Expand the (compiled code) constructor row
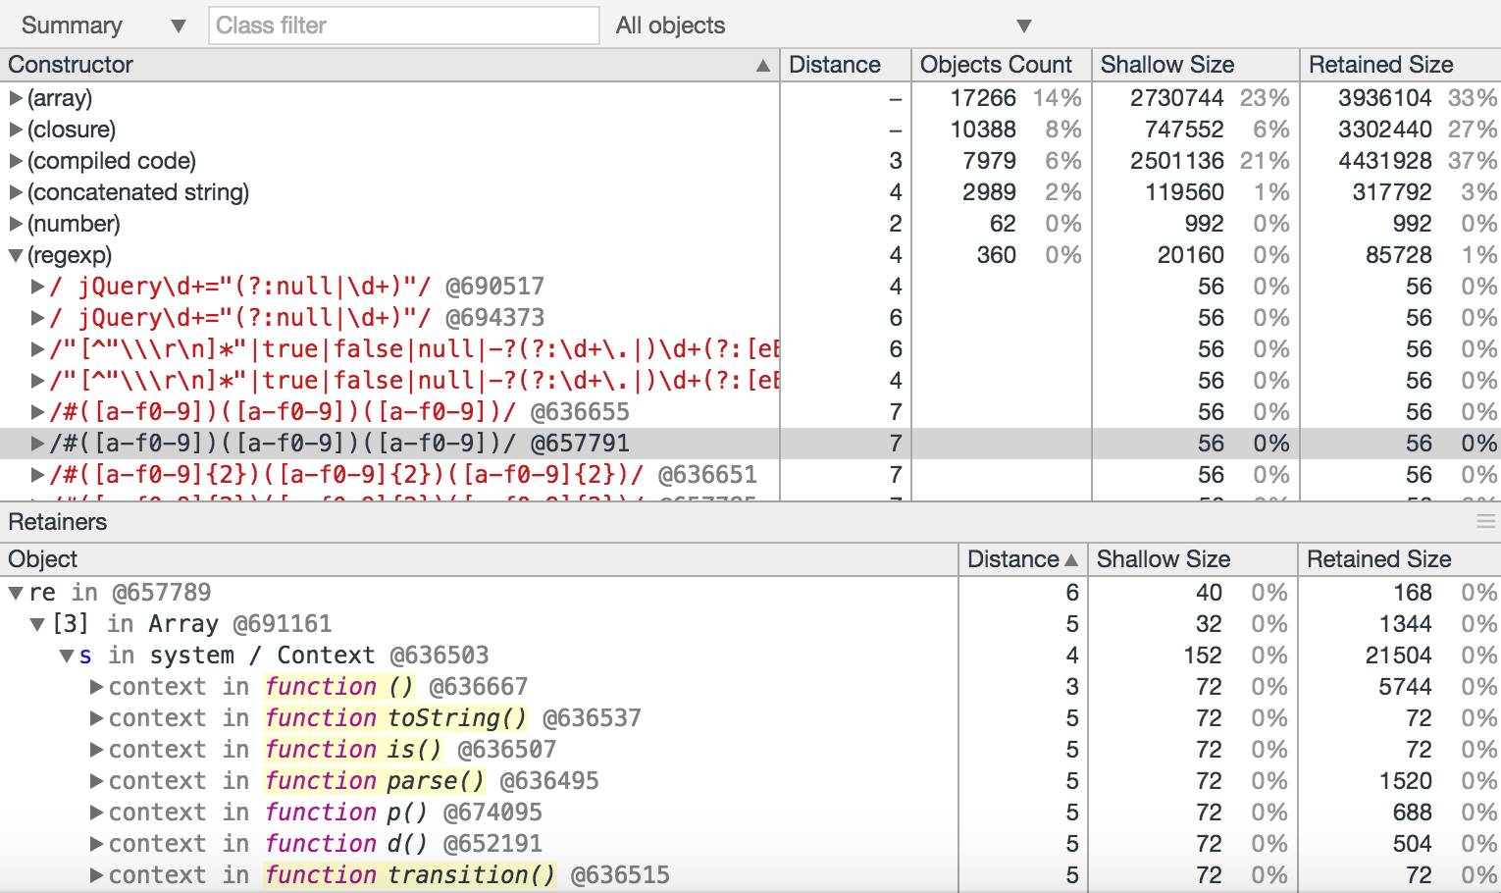The width and height of the screenshot is (1501, 893). coord(16,161)
